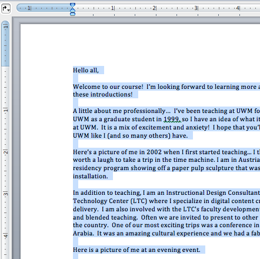Select the hanging indent triangle marker
This screenshot has height=259, width=260.
coord(72,10)
